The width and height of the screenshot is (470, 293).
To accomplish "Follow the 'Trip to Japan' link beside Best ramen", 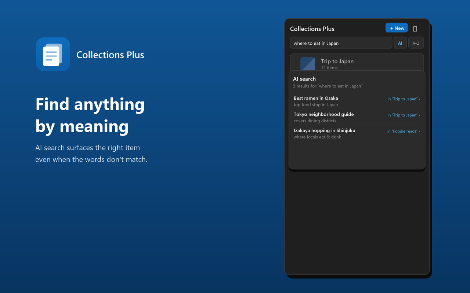I will 404,99.
